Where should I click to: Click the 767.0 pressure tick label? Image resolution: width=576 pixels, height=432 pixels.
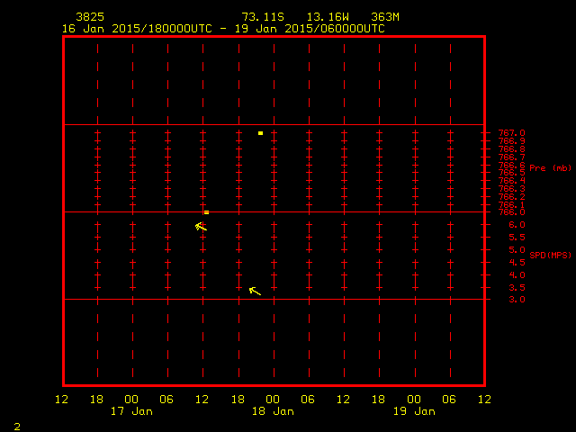[512, 133]
